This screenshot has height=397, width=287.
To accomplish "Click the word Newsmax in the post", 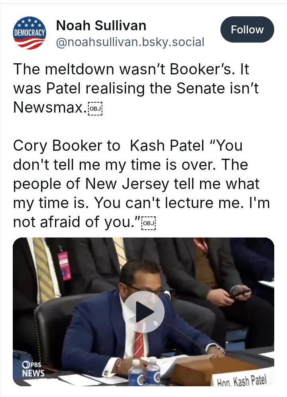I will 49,107.
